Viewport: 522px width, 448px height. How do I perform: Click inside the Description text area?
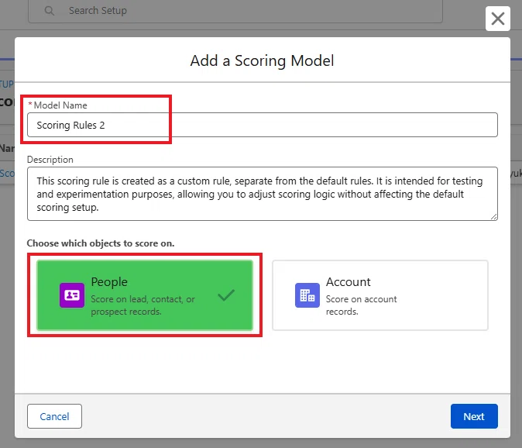(x=263, y=194)
